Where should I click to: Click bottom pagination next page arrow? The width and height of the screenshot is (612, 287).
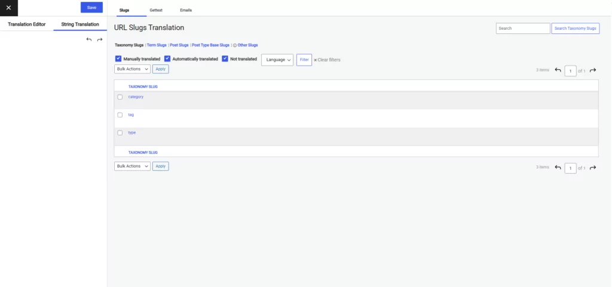(593, 168)
